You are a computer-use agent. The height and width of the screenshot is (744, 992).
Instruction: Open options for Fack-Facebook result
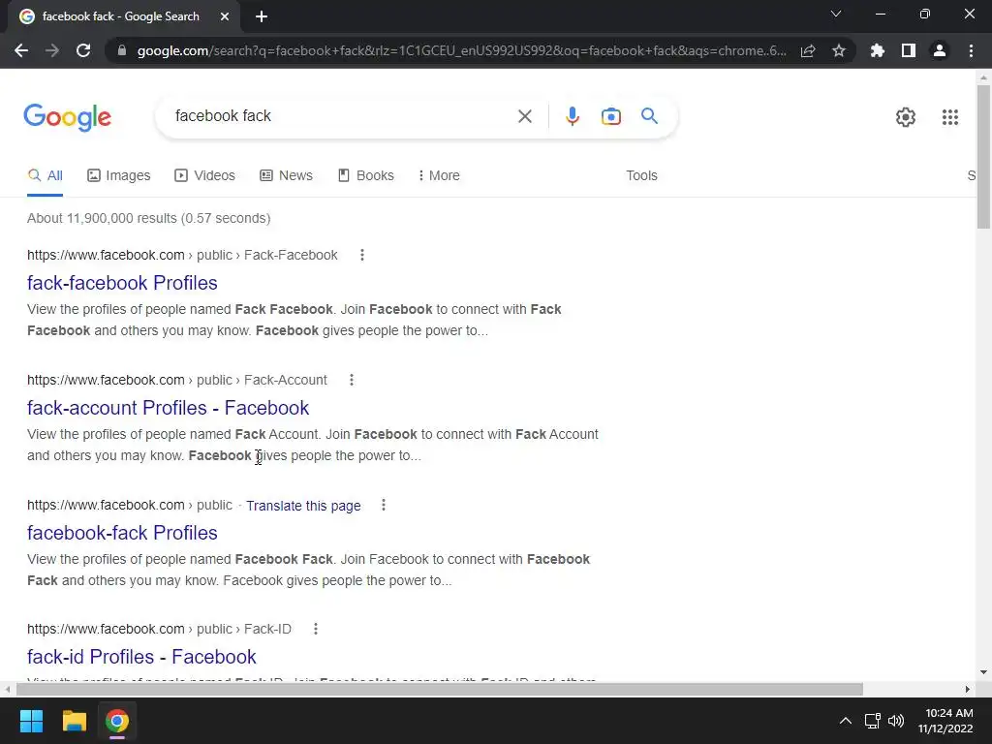[362, 255]
